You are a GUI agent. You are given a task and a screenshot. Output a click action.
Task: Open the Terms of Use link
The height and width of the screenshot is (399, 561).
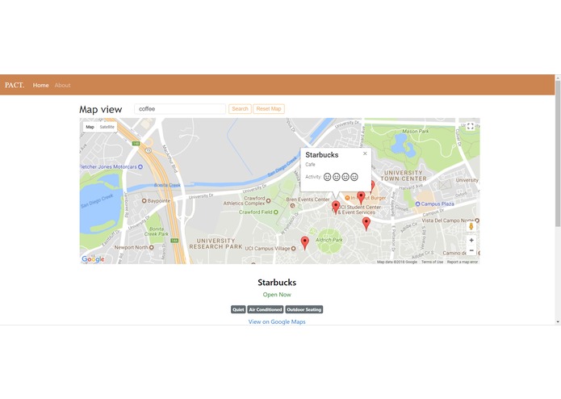432,262
